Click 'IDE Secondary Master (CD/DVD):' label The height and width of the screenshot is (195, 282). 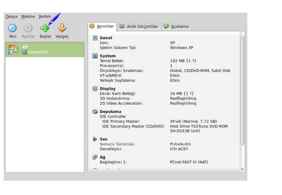(x=134, y=126)
